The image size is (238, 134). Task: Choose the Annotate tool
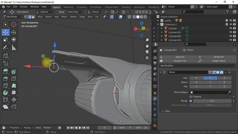point(6,48)
